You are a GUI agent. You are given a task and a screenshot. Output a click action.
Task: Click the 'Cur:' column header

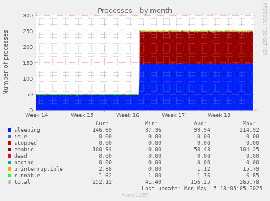coord(102,124)
